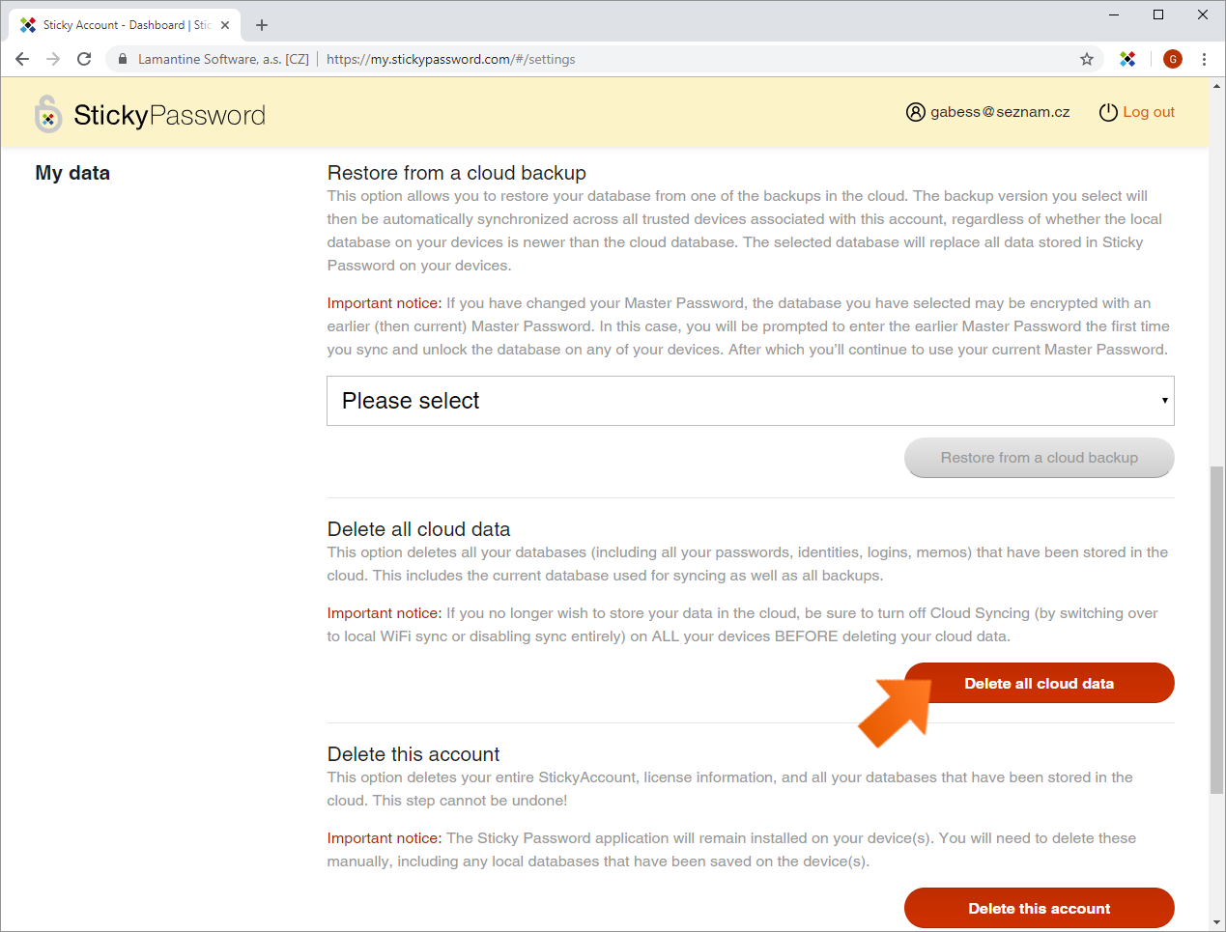The width and height of the screenshot is (1226, 932).
Task: Select the Sticky Account Dashboard tab
Action: pyautogui.click(x=126, y=25)
